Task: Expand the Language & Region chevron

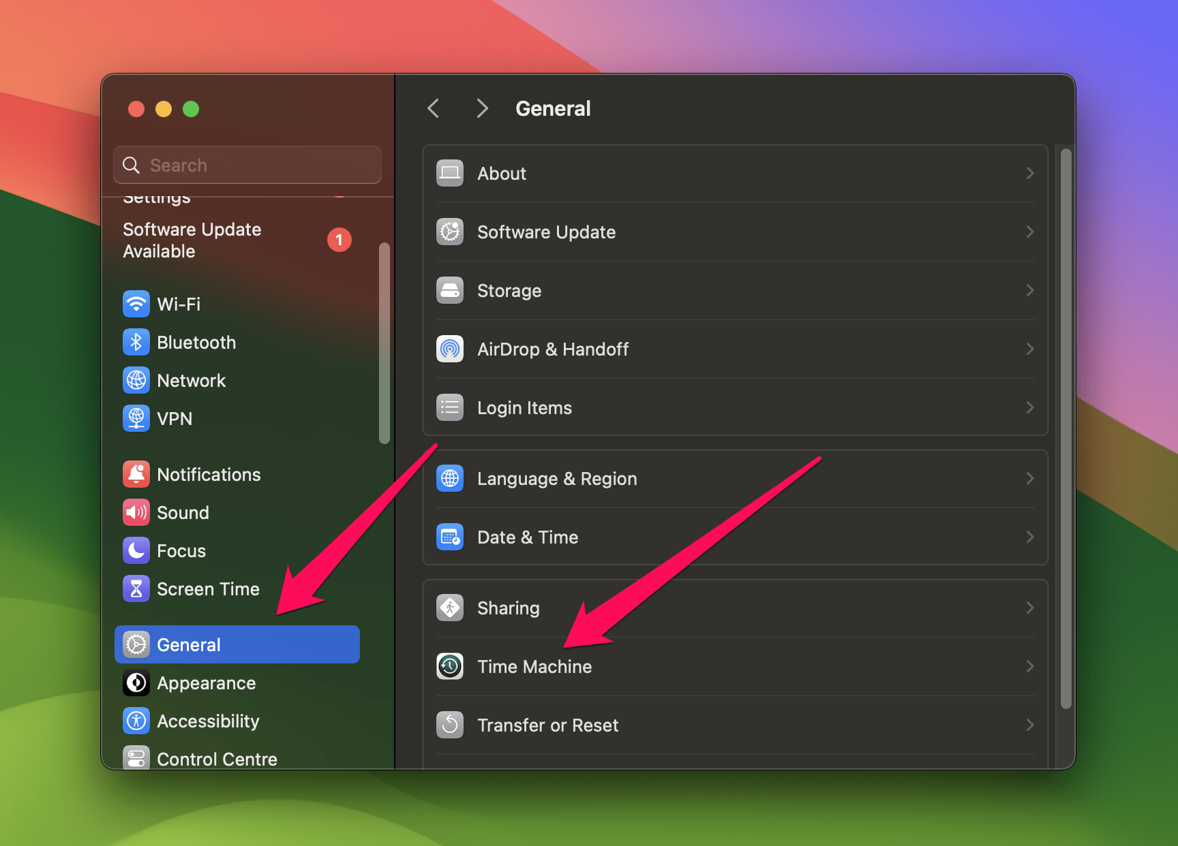Action: (x=1029, y=478)
